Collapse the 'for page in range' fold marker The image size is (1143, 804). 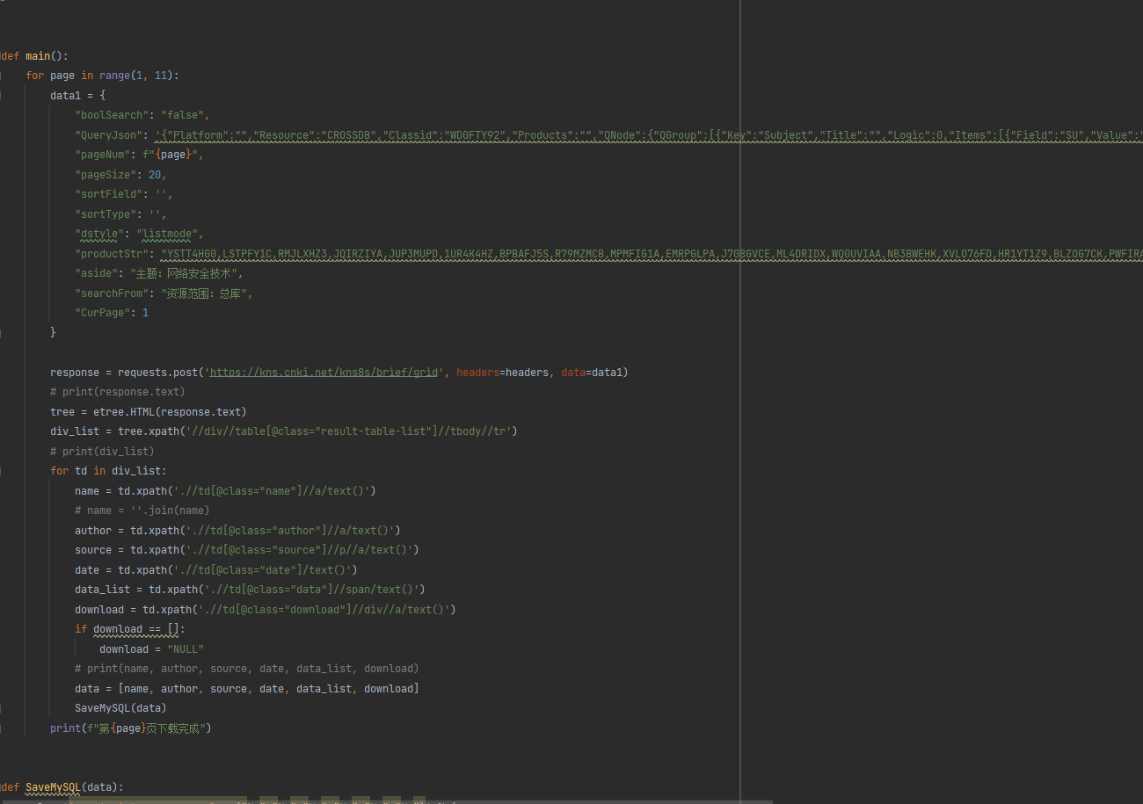[x=1, y=76]
